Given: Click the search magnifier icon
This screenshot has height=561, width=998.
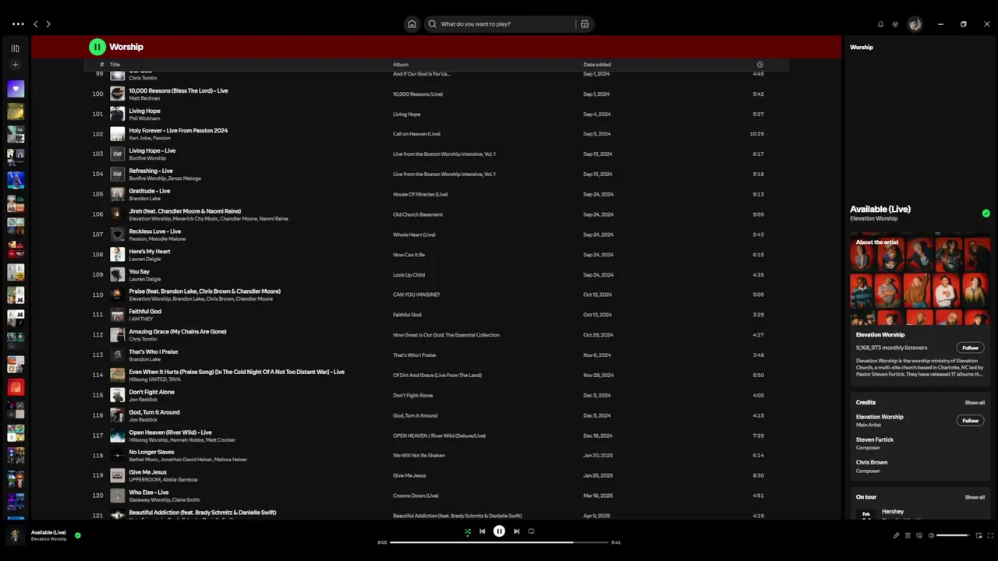Looking at the screenshot, I should coord(432,24).
